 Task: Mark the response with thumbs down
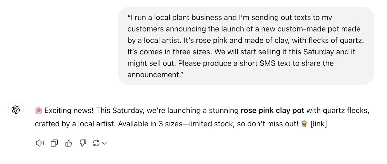click(83, 143)
